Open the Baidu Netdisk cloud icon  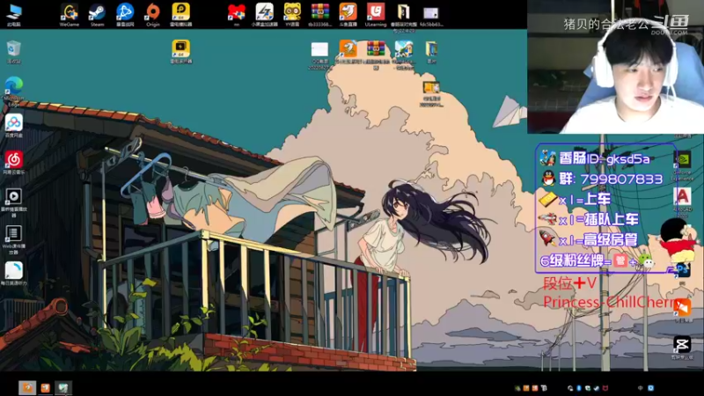point(14,125)
